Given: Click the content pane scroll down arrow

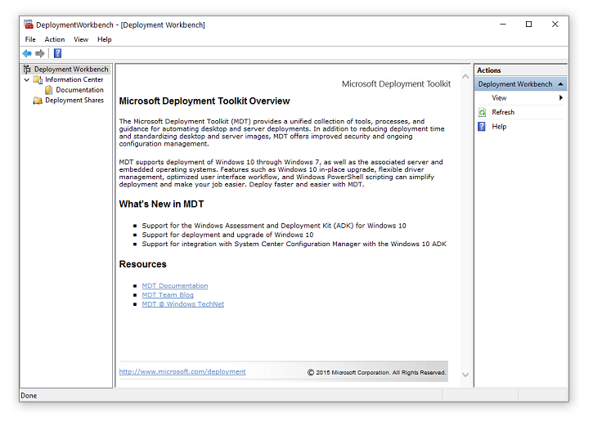Looking at the screenshot, I should click(x=465, y=375).
